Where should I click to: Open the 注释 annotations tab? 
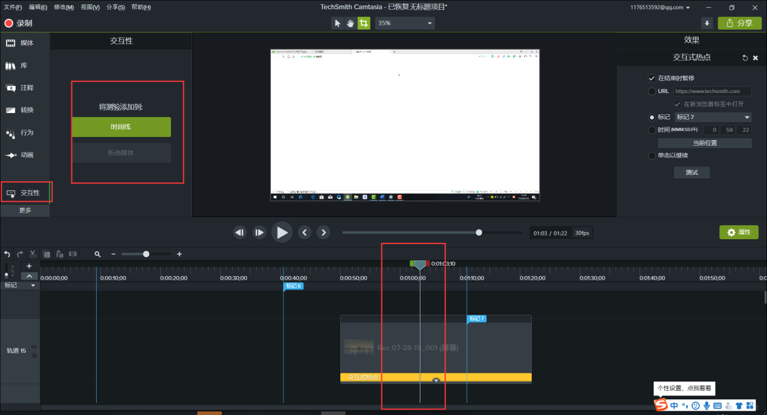25,88
